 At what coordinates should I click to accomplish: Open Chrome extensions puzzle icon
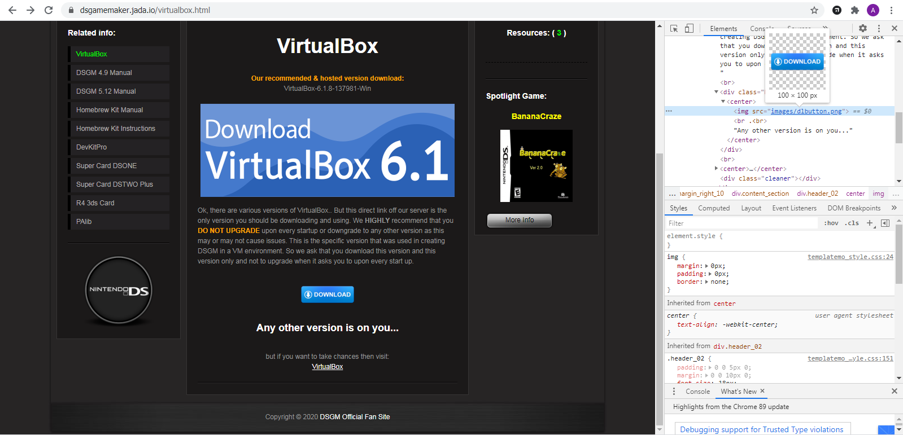point(854,10)
